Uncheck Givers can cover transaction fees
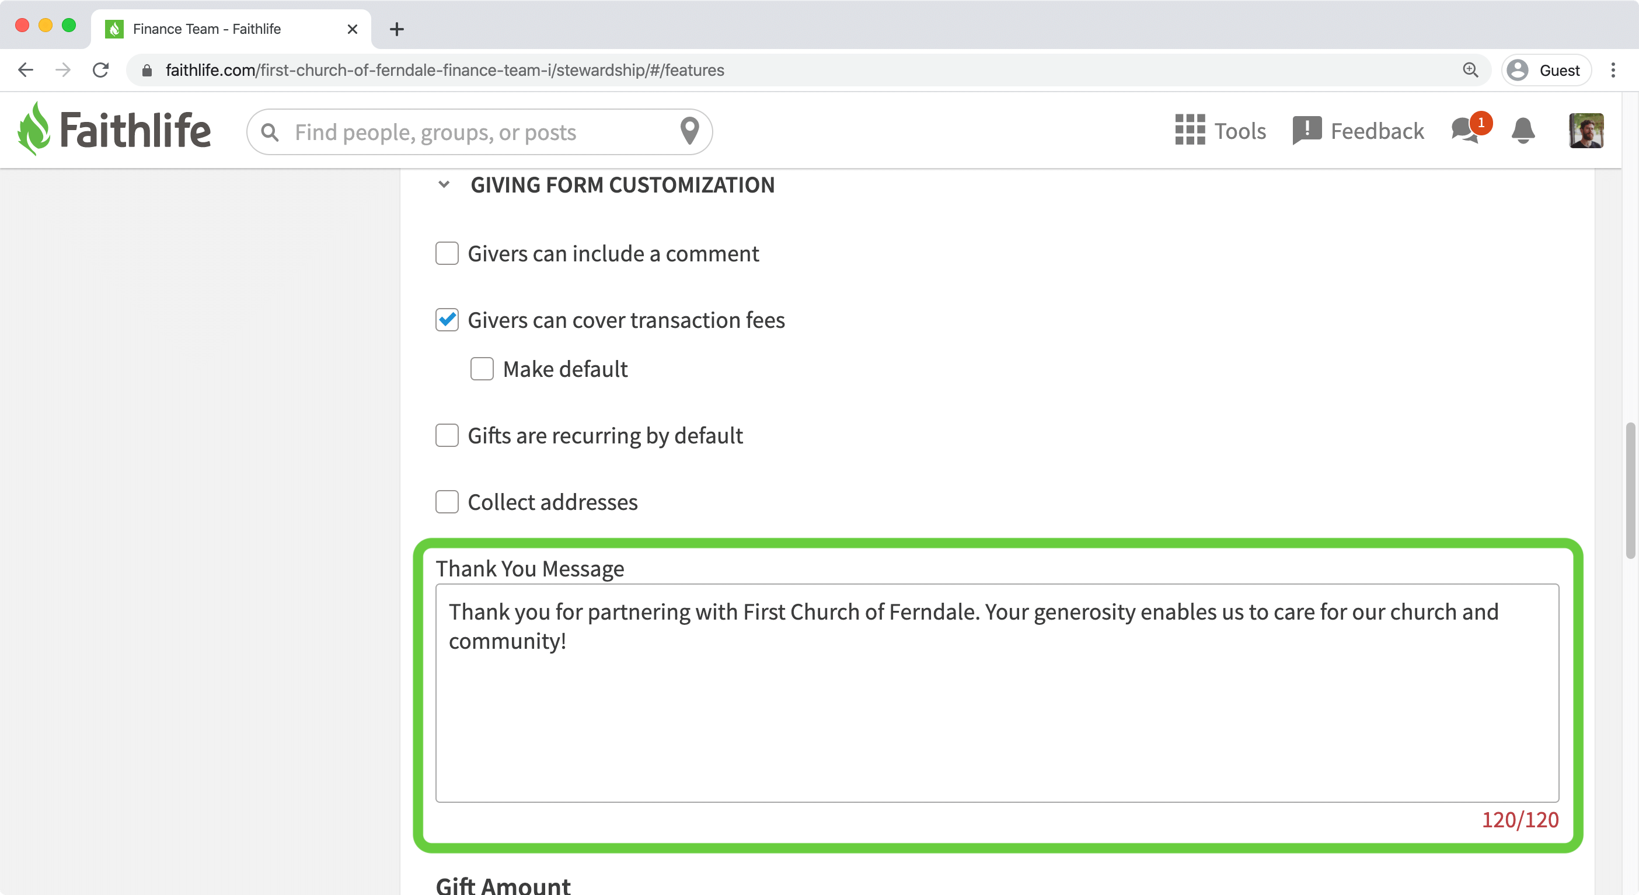 pos(447,320)
